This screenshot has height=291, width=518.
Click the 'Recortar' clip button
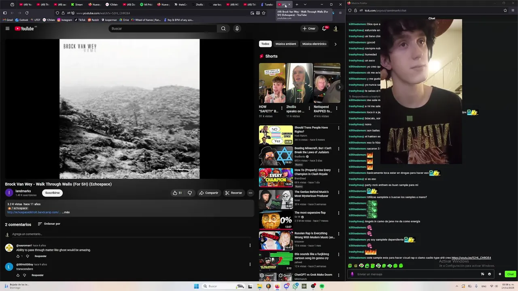[x=234, y=193]
